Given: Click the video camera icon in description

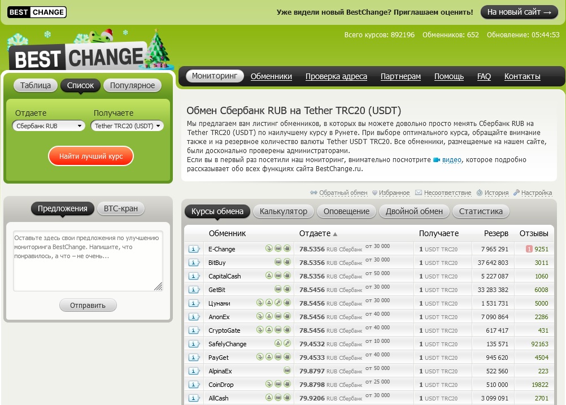Looking at the screenshot, I should (x=437, y=160).
